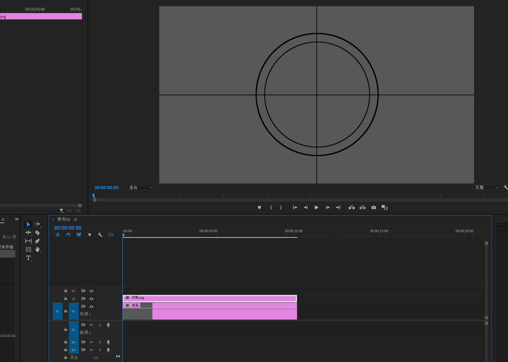The height and width of the screenshot is (362, 508).
Task: Select the Ripple Edit tool
Action: click(x=28, y=233)
